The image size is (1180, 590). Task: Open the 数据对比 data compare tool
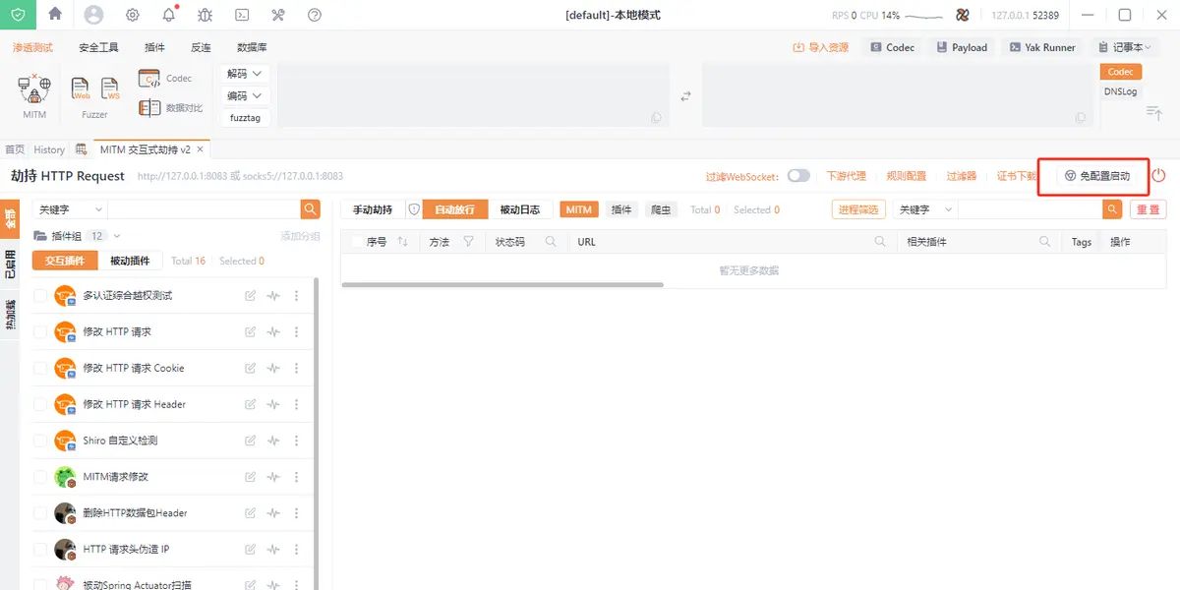click(167, 106)
